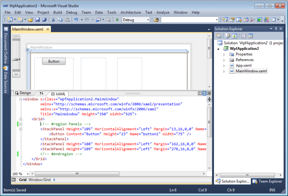Click the XAML editor horizontal scrollbar

(77, 174)
